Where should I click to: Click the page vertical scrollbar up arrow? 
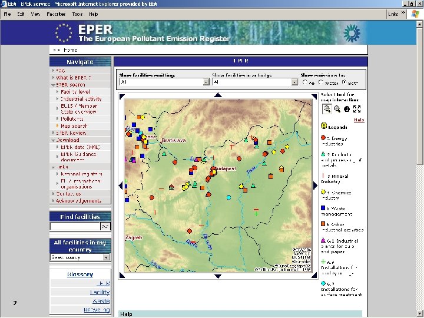click(419, 24)
